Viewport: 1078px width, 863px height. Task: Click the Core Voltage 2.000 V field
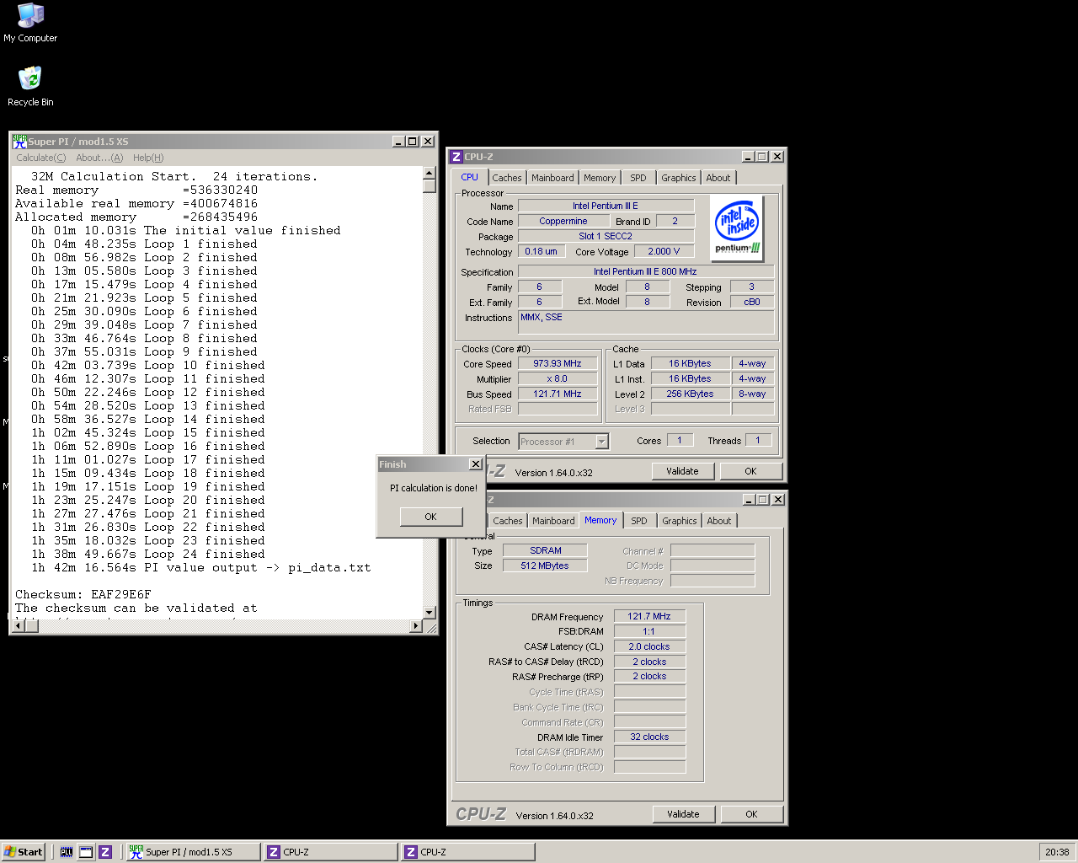(664, 251)
